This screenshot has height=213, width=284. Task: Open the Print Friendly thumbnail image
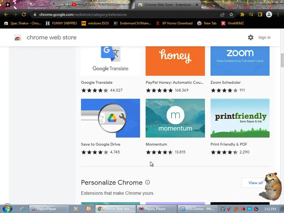(x=240, y=118)
